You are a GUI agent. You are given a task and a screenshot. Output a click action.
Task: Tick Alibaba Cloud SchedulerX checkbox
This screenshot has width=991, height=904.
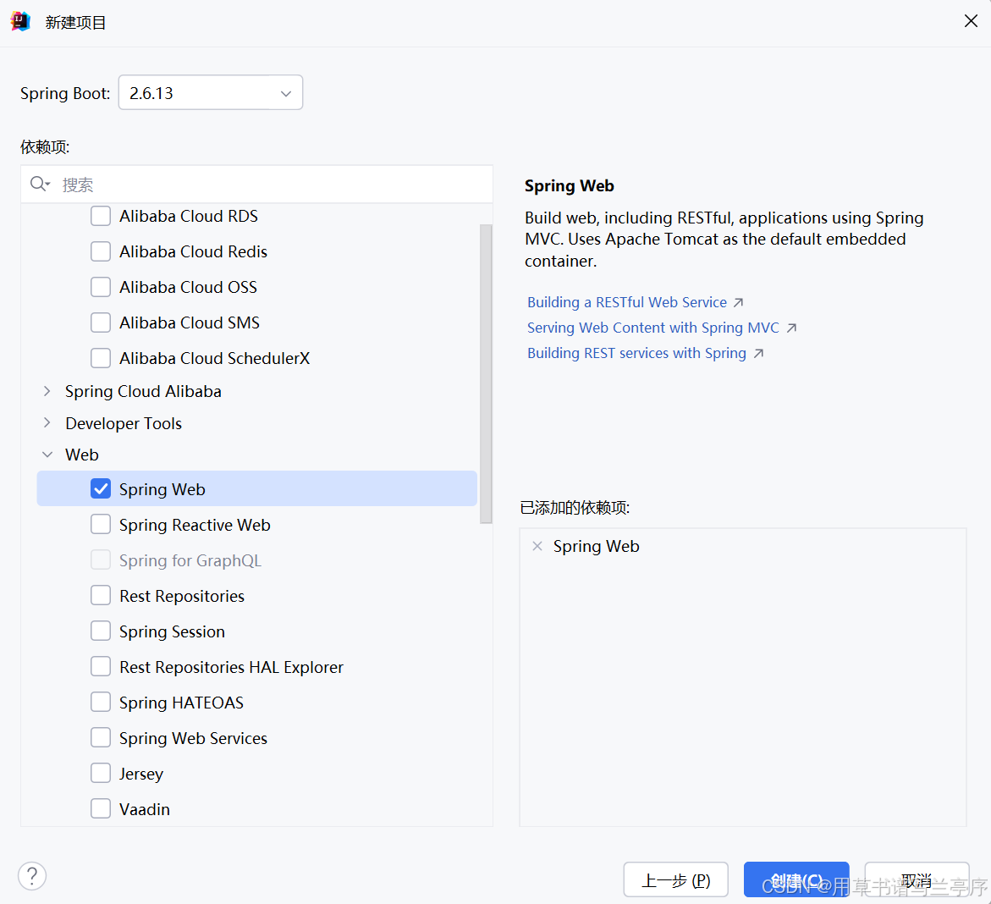[x=101, y=358]
